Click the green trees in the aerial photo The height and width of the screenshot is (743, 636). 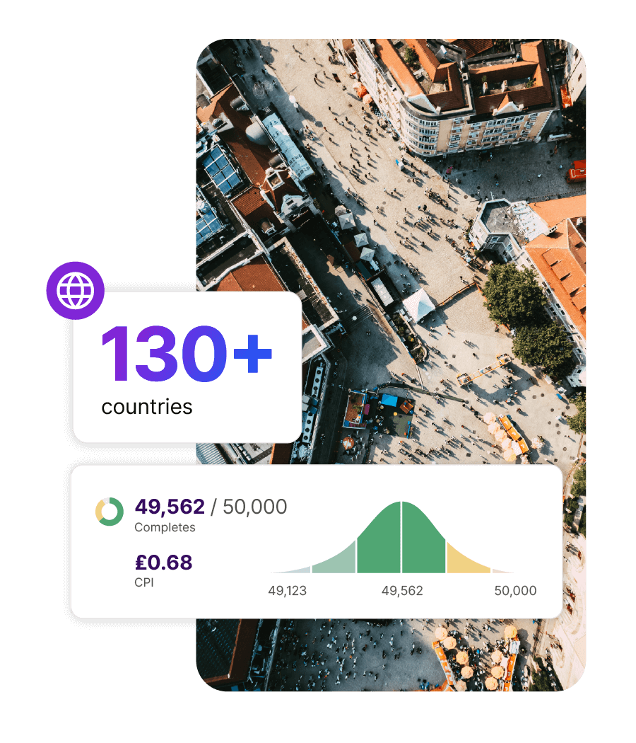[525, 315]
